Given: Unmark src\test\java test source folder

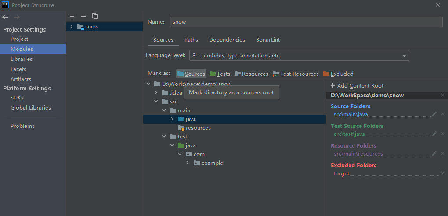Looking at the screenshot, I should (x=443, y=134).
